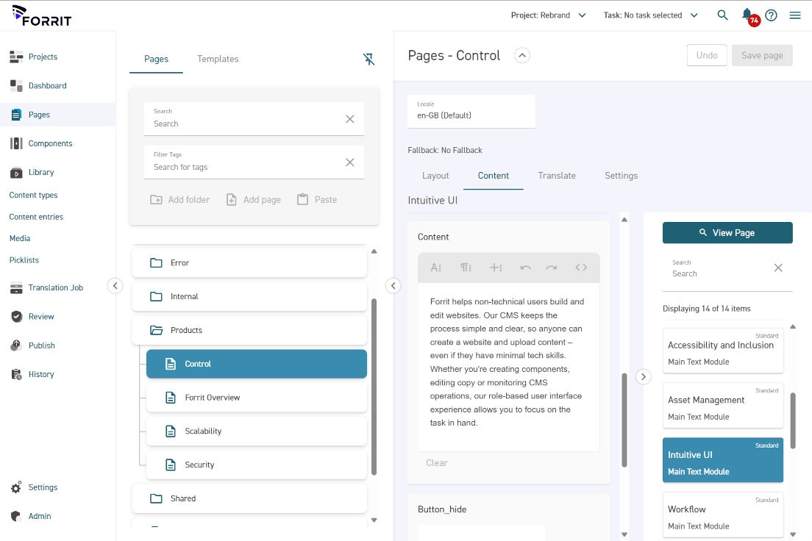The width and height of the screenshot is (812, 541).
Task: Switch to the Translate tab
Action: coord(557,176)
